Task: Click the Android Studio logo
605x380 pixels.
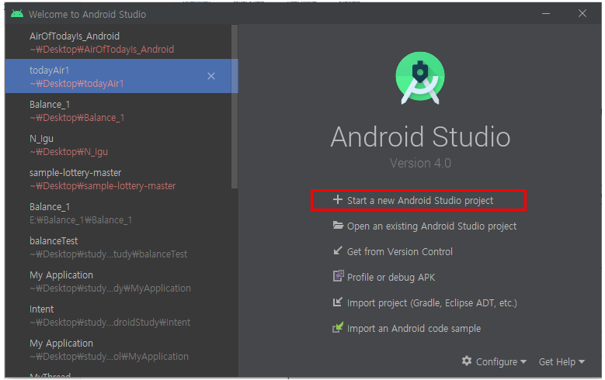Action: point(420,78)
